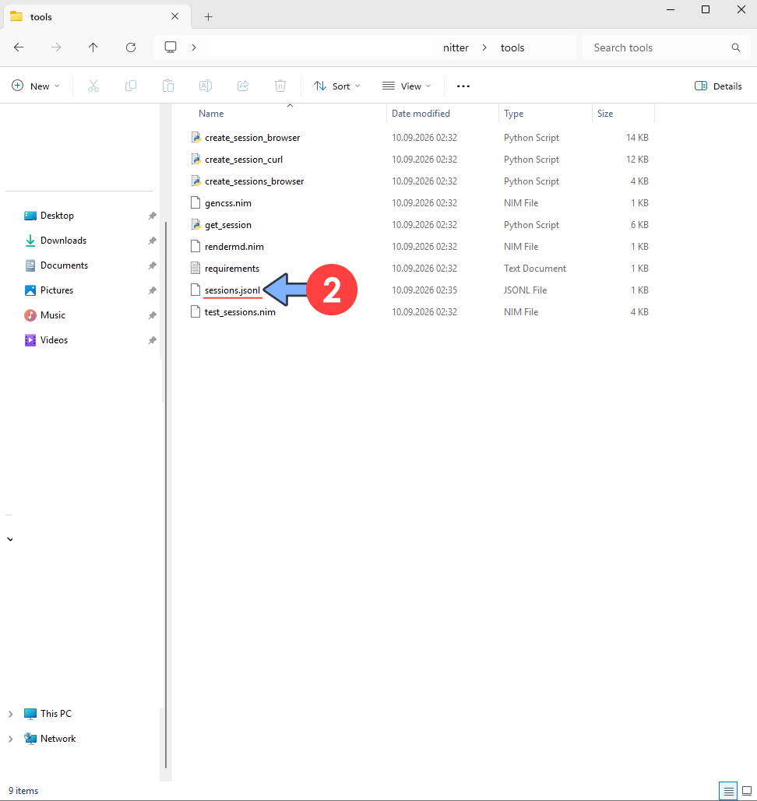Select the gencss.nim file
The height and width of the screenshot is (801, 757).
click(228, 203)
